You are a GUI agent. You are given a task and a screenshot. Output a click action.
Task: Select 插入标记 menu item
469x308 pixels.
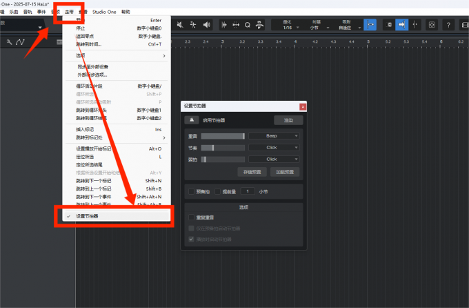pyautogui.click(x=117, y=129)
